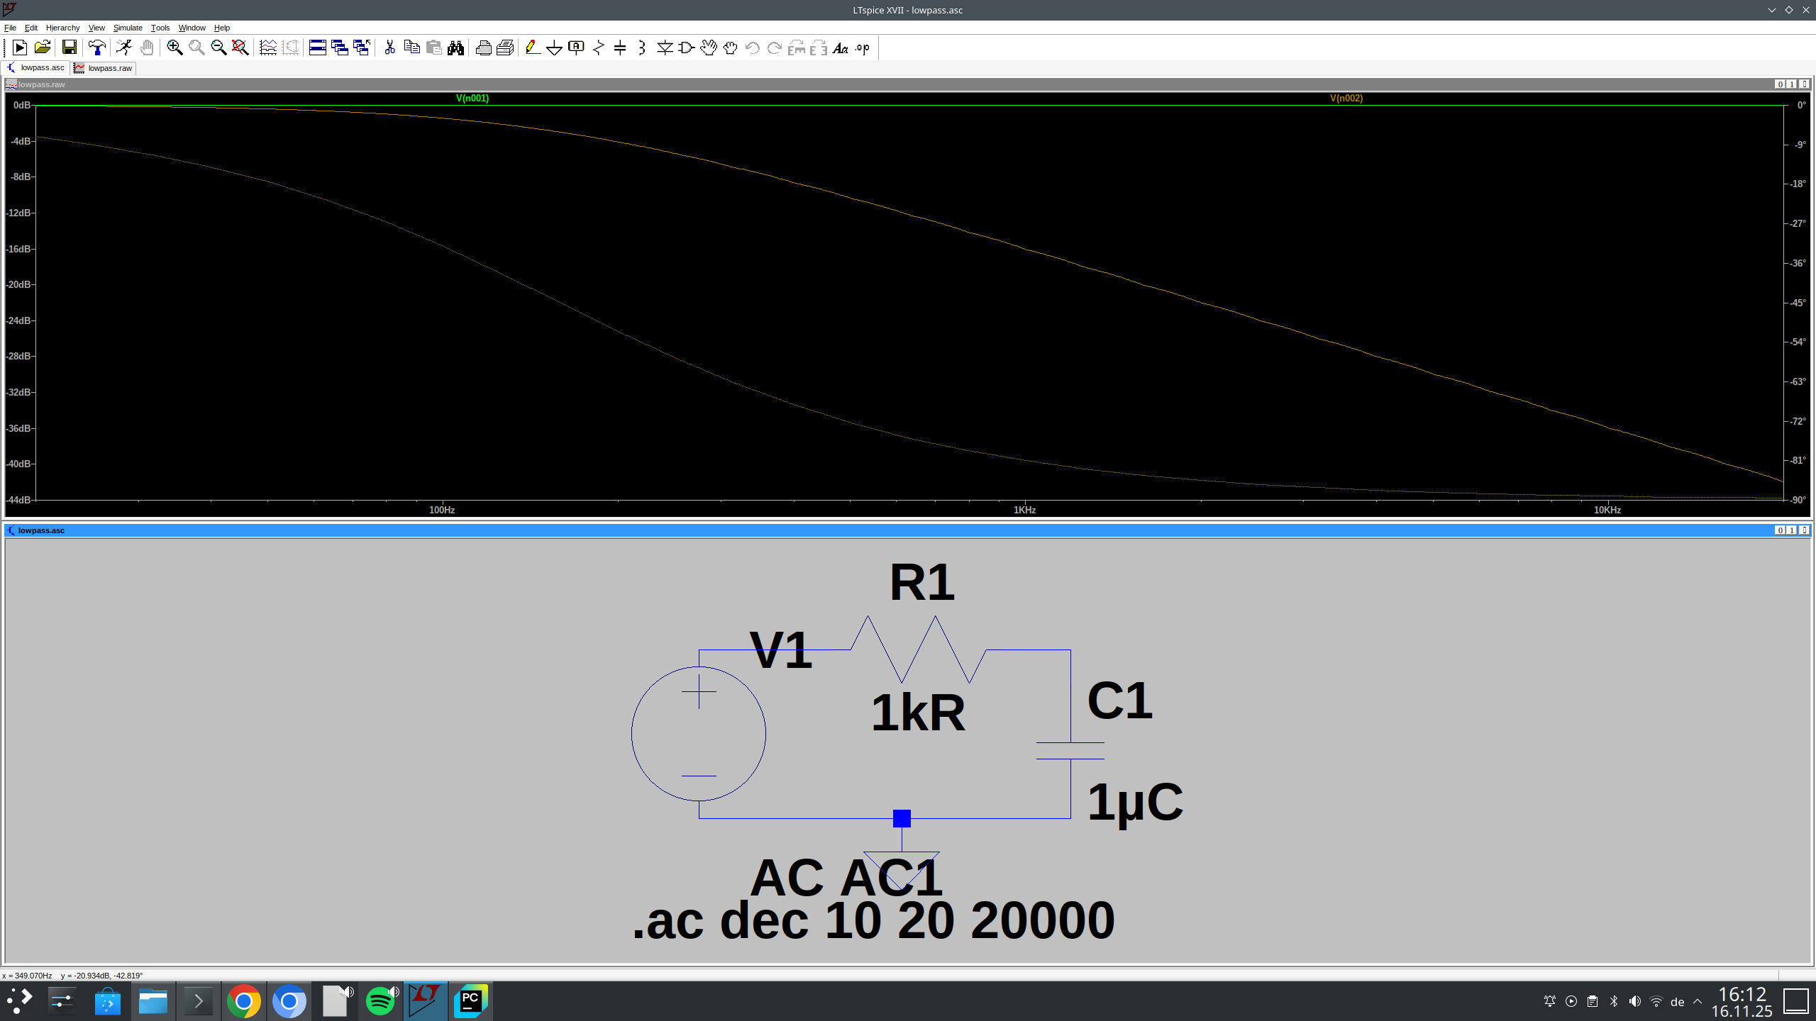
Task: Select the Capacitor placement tool
Action: [x=620, y=48]
